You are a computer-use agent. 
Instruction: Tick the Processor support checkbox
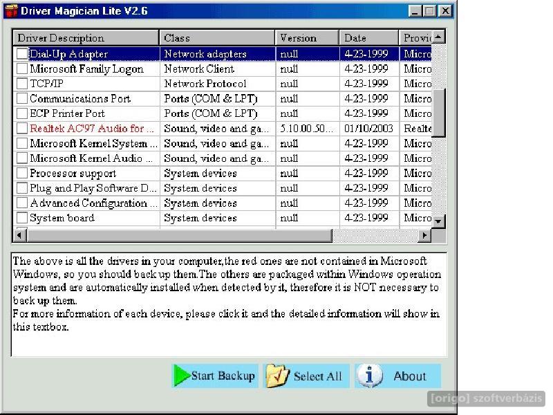tap(22, 174)
